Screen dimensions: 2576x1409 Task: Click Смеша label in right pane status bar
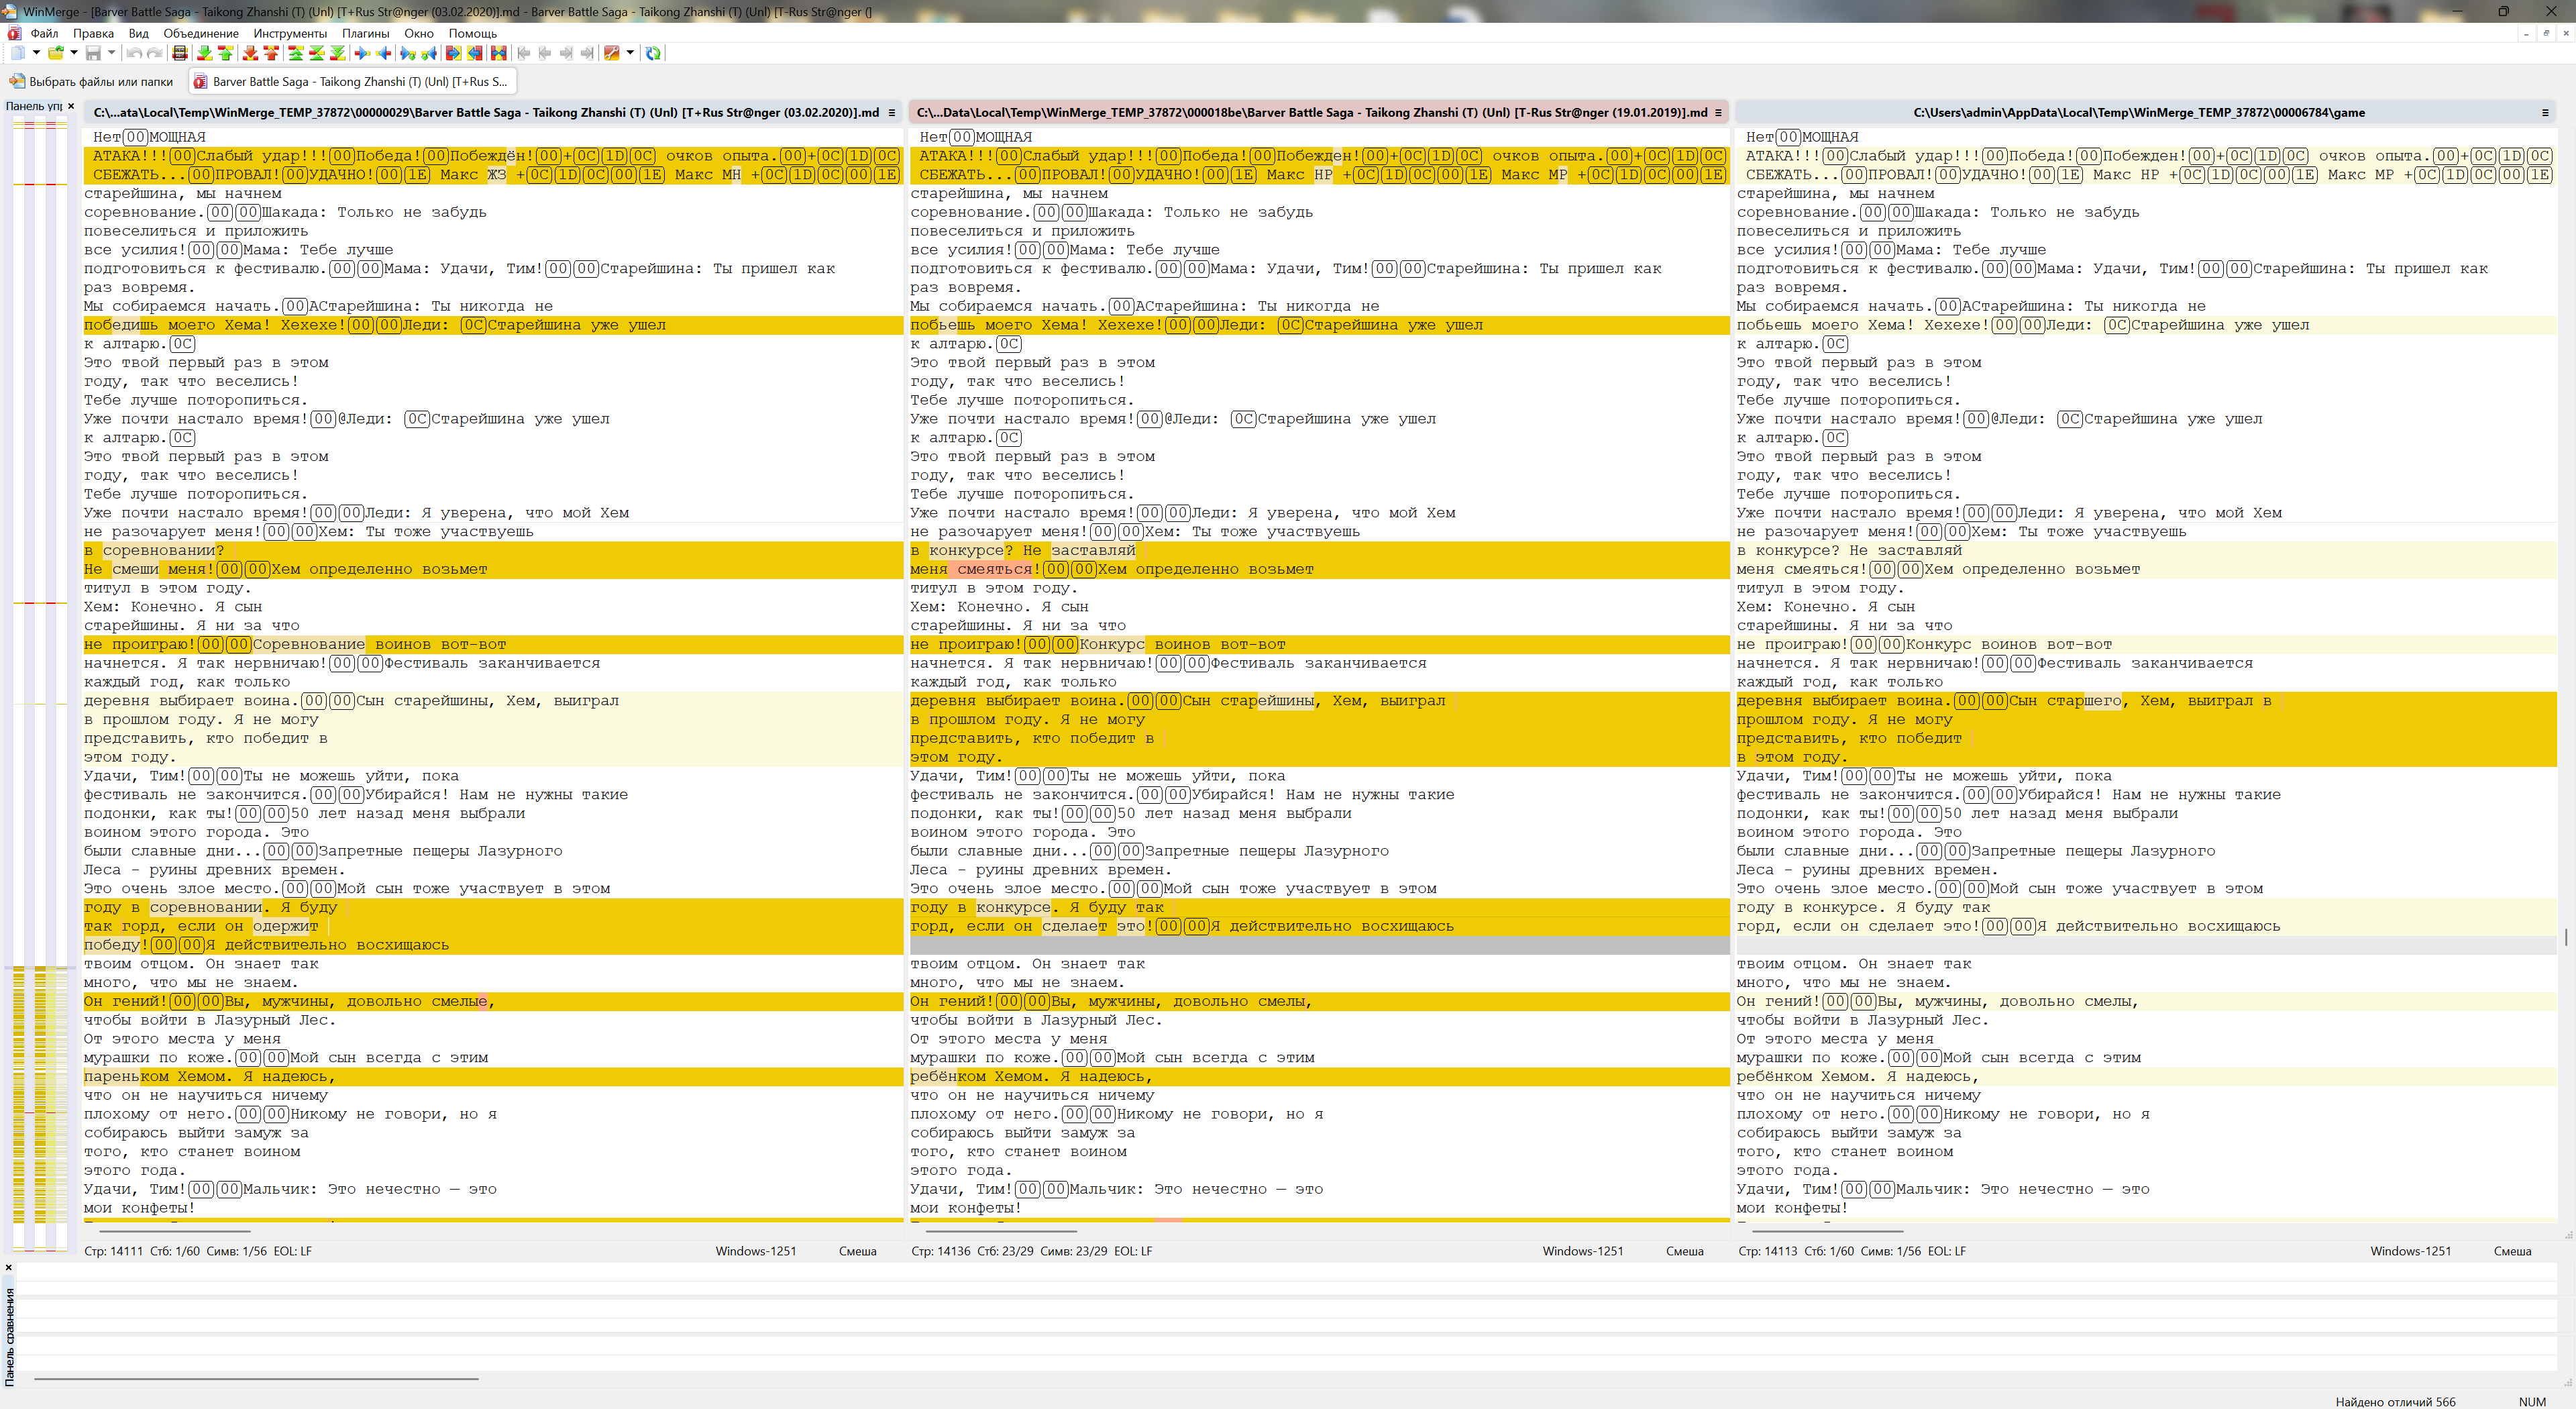coord(2512,1251)
